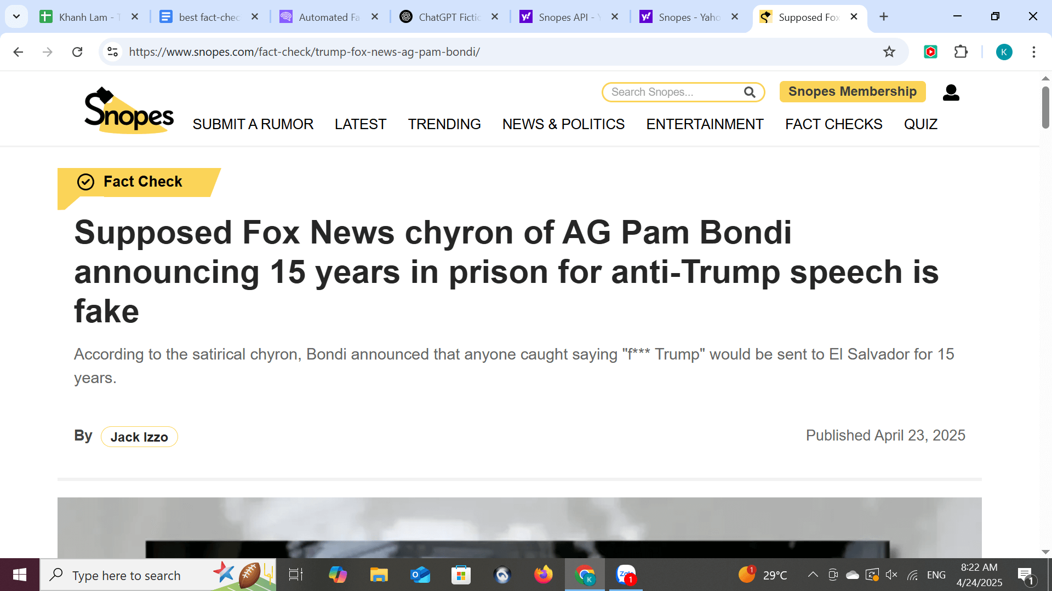The height and width of the screenshot is (591, 1052).
Task: Bookmark this page with the star icon
Action: (889, 52)
